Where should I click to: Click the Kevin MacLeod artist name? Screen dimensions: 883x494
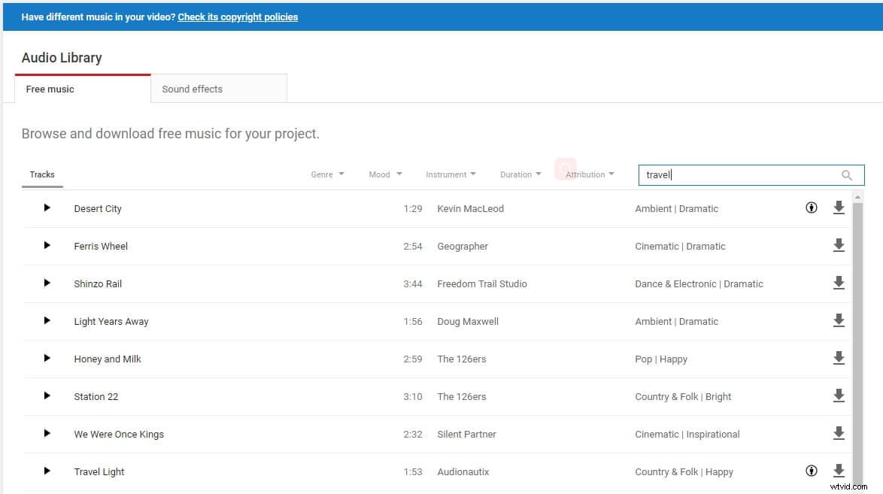[470, 208]
